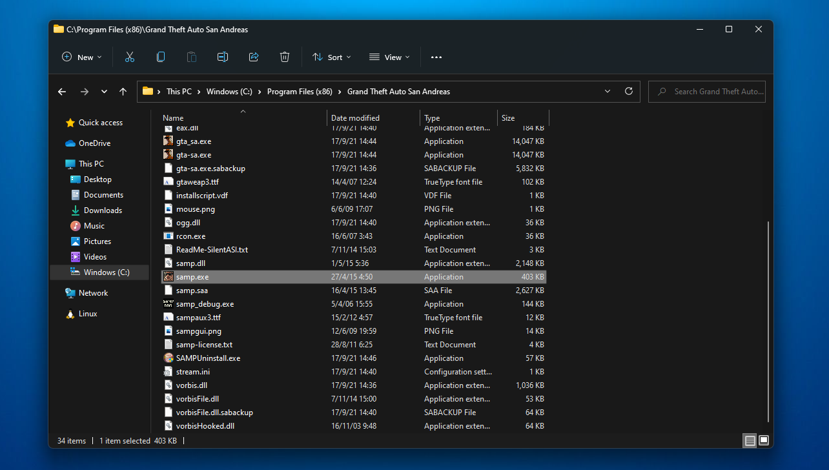This screenshot has width=829, height=470.
Task: Click the Cut icon in the toolbar
Action: point(129,57)
